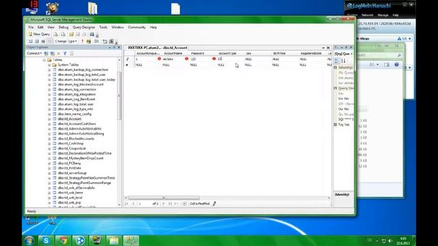Screen dimensions: 438x246
Task: Select dbo.td_serverGroup table
Action: (x=72, y=173)
